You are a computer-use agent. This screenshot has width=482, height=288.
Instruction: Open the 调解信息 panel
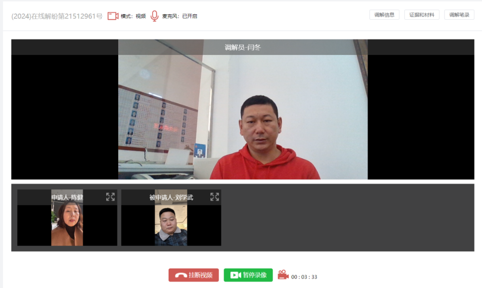(x=384, y=15)
